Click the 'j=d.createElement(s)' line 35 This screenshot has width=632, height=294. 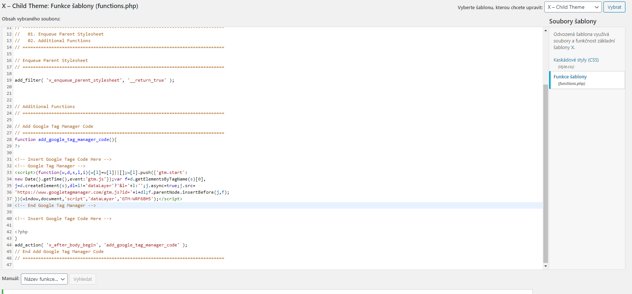tap(105, 186)
